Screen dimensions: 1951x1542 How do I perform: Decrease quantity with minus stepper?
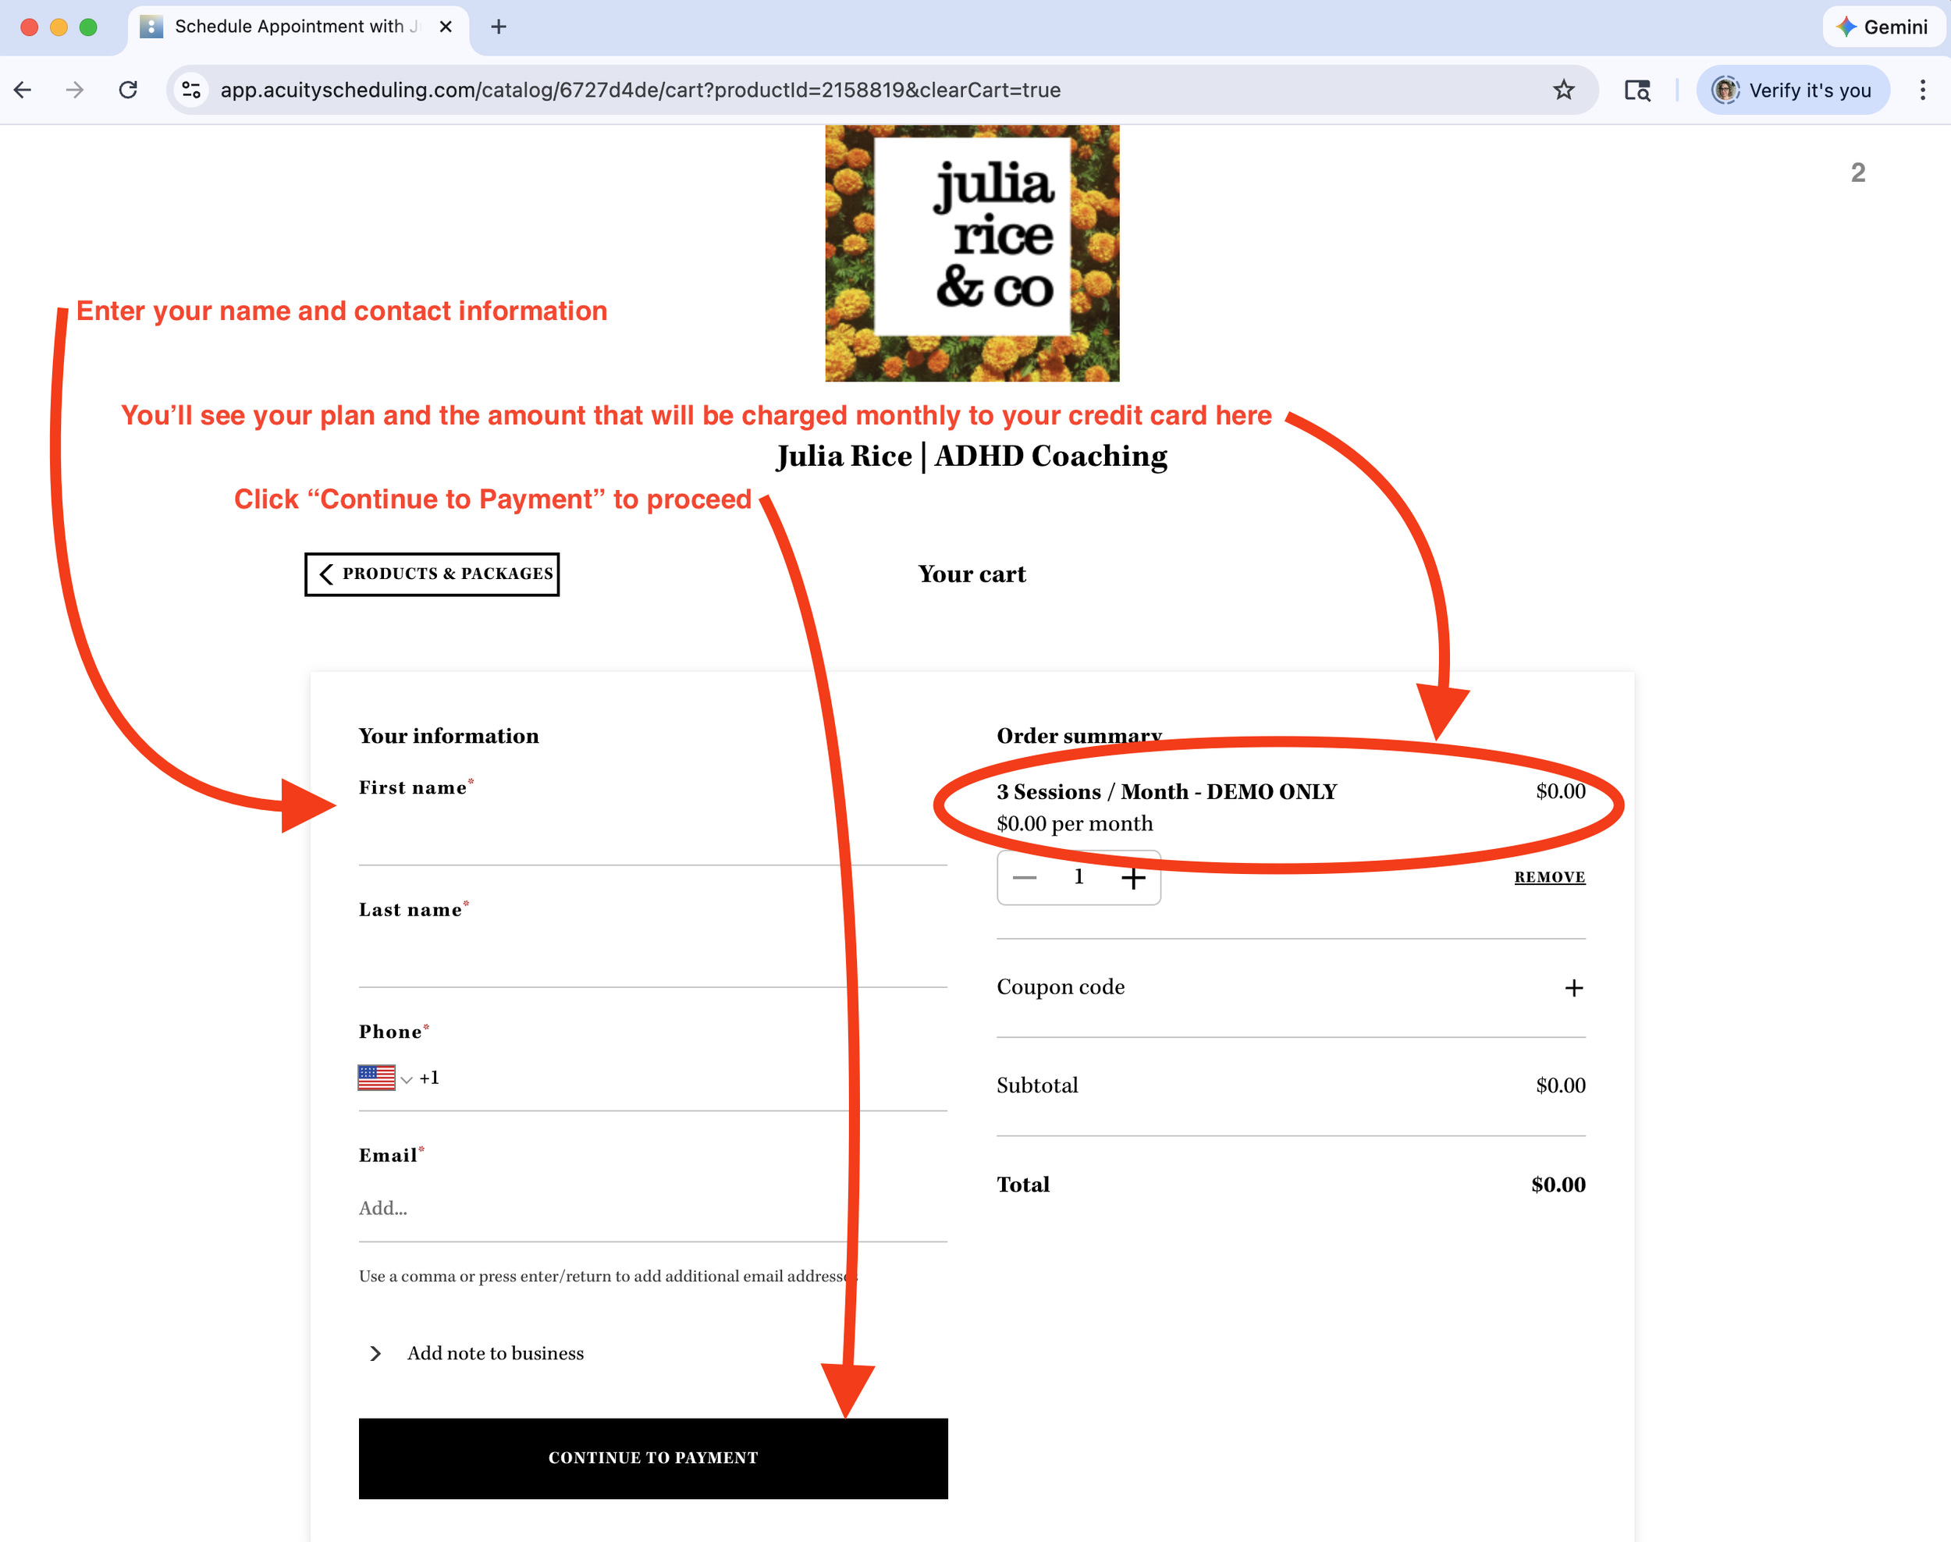[1025, 878]
